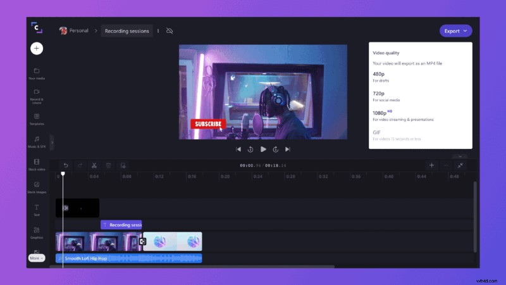Viewport: 506px width, 285px height.
Task: Choose 1080p HD export quality
Action: (420, 116)
